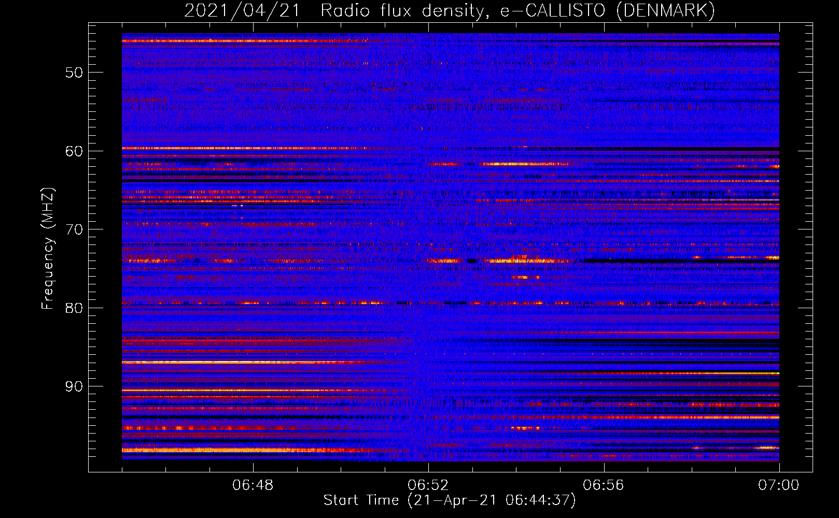Viewport: 839px width, 518px height.
Task: Click the 90 frequency tick label
Action: 74,387
